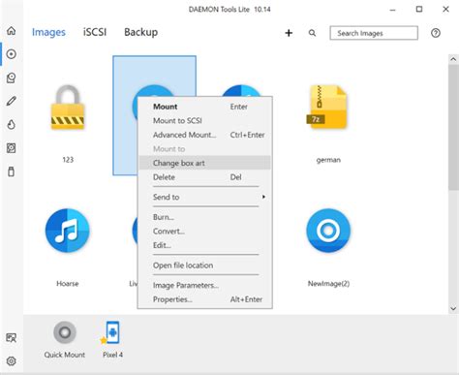Screen dimensions: 459x375
Task: Click the vertical scrollbar thumb
Action: click(x=453, y=127)
